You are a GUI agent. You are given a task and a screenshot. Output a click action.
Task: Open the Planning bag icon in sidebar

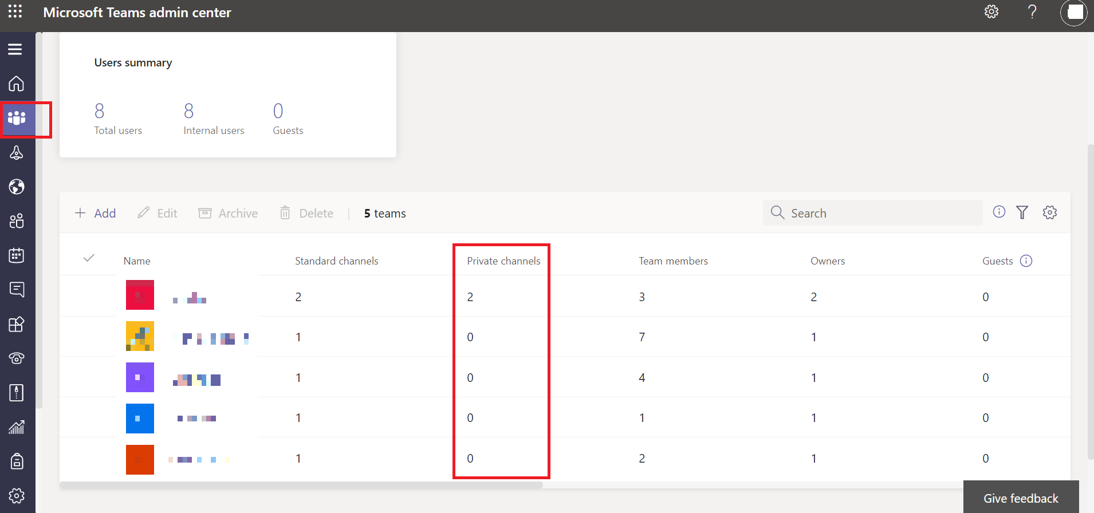click(17, 461)
